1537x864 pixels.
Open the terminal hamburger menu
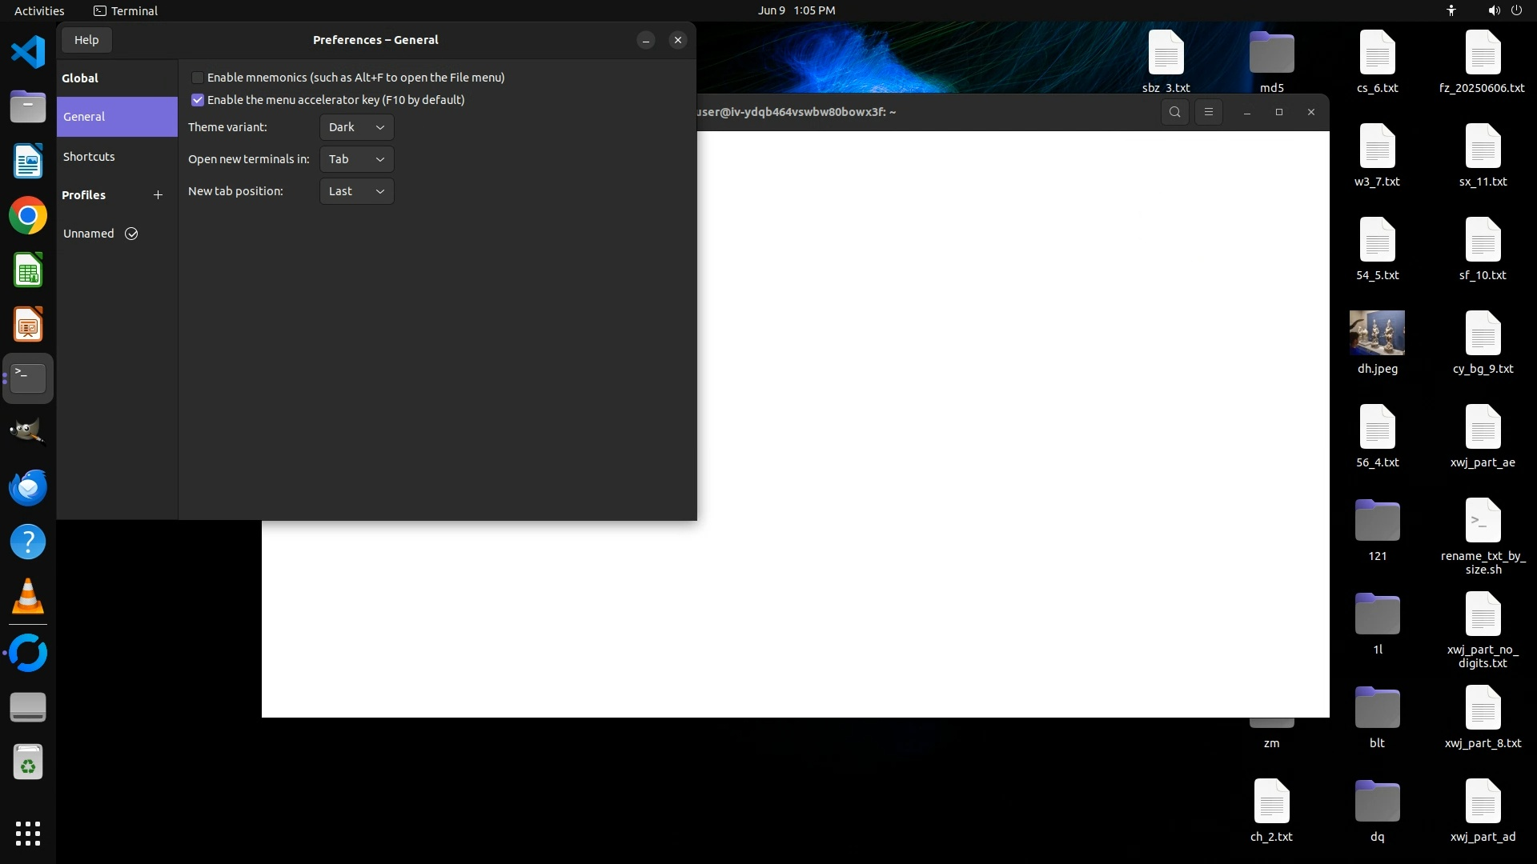[1209, 112]
